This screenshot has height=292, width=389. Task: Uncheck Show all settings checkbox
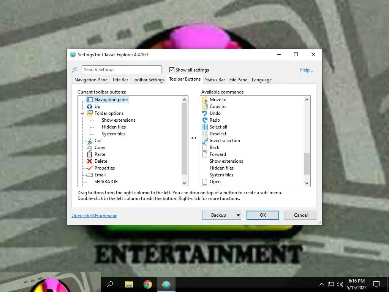[172, 70]
